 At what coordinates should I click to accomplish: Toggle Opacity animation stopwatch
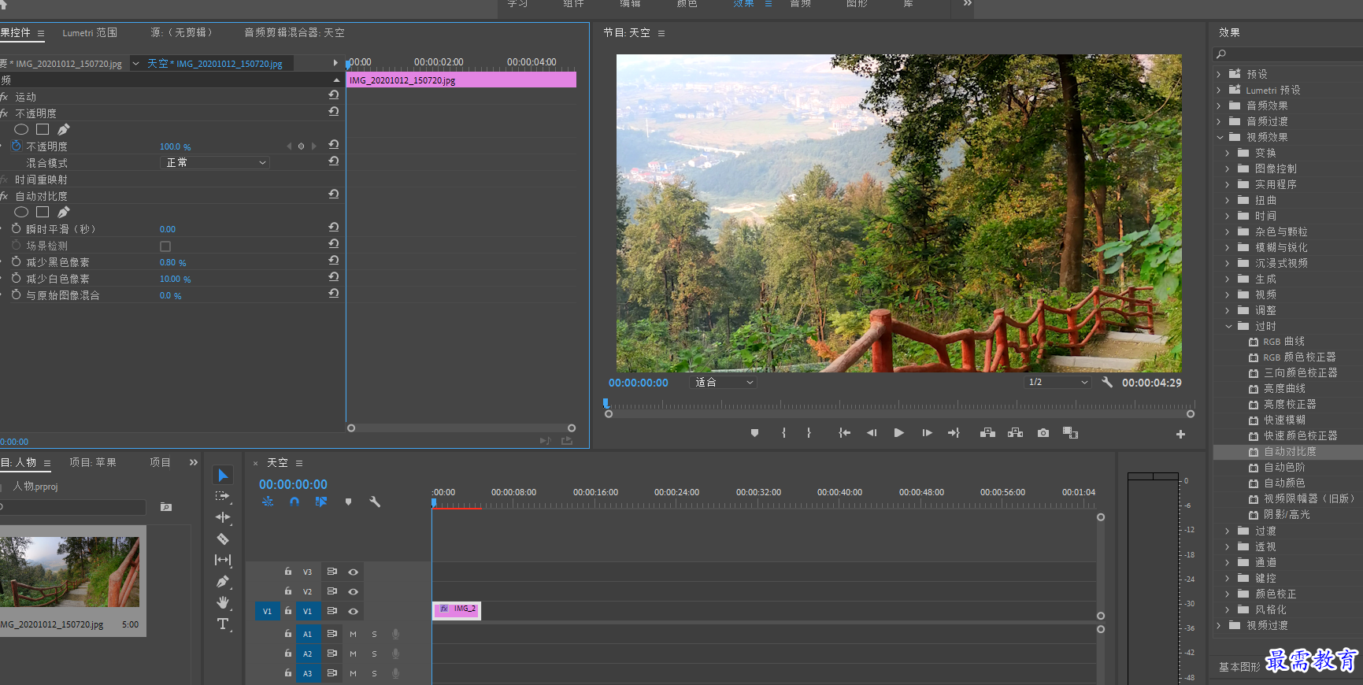[16, 146]
